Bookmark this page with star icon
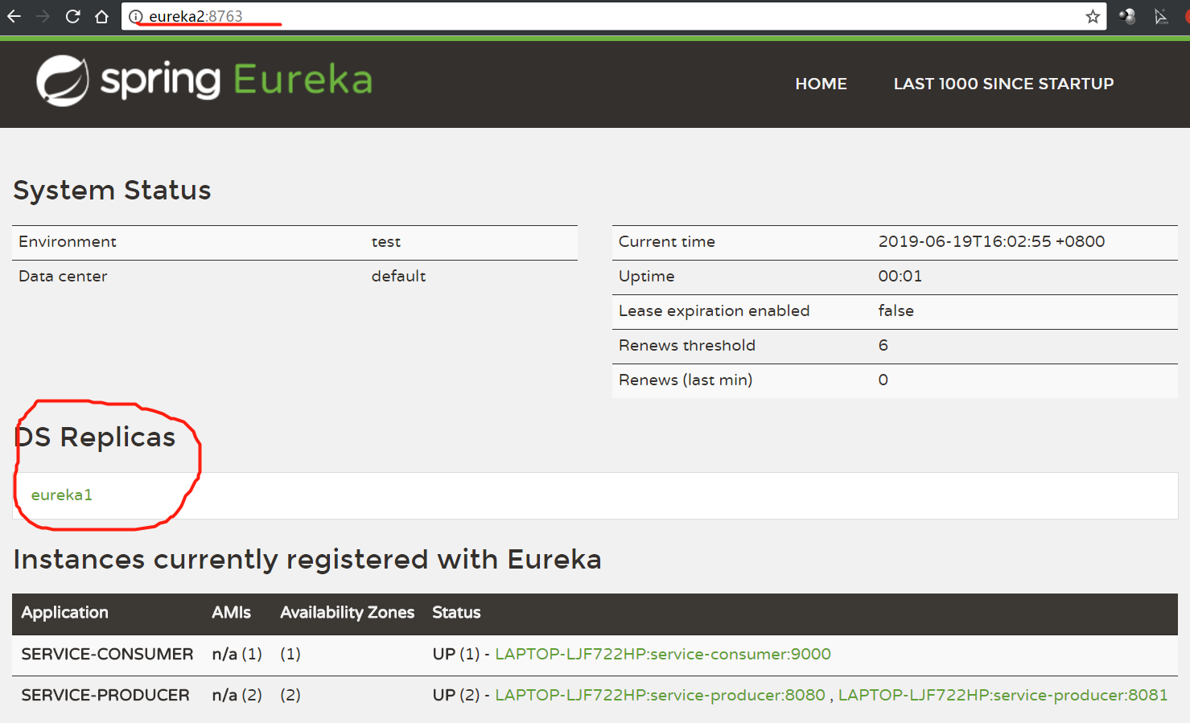Viewport: 1190px width, 723px height. tap(1093, 16)
